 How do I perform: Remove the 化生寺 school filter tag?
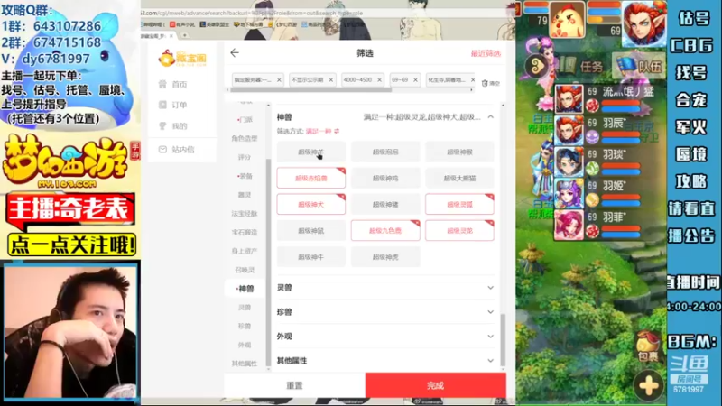pyautogui.click(x=472, y=80)
